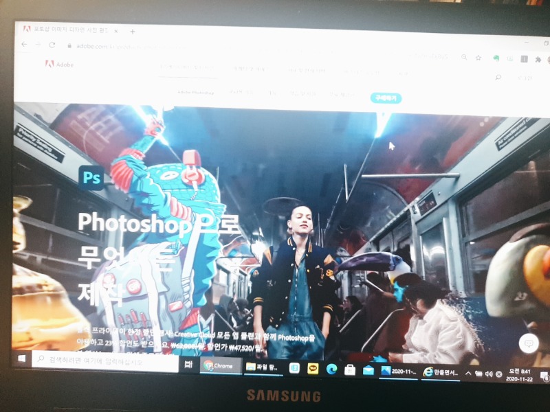The width and height of the screenshot is (550, 412).
Task: Click the blue 구매하기 buy button
Action: [386, 98]
